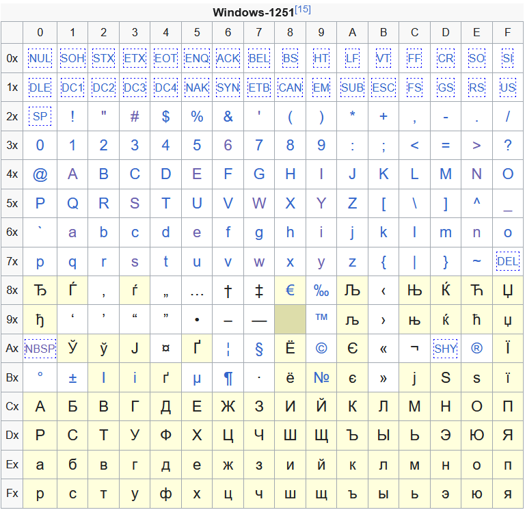Click the Cyrillic Ё cell in row Ax
The width and height of the screenshot is (525, 510).
pos(290,348)
